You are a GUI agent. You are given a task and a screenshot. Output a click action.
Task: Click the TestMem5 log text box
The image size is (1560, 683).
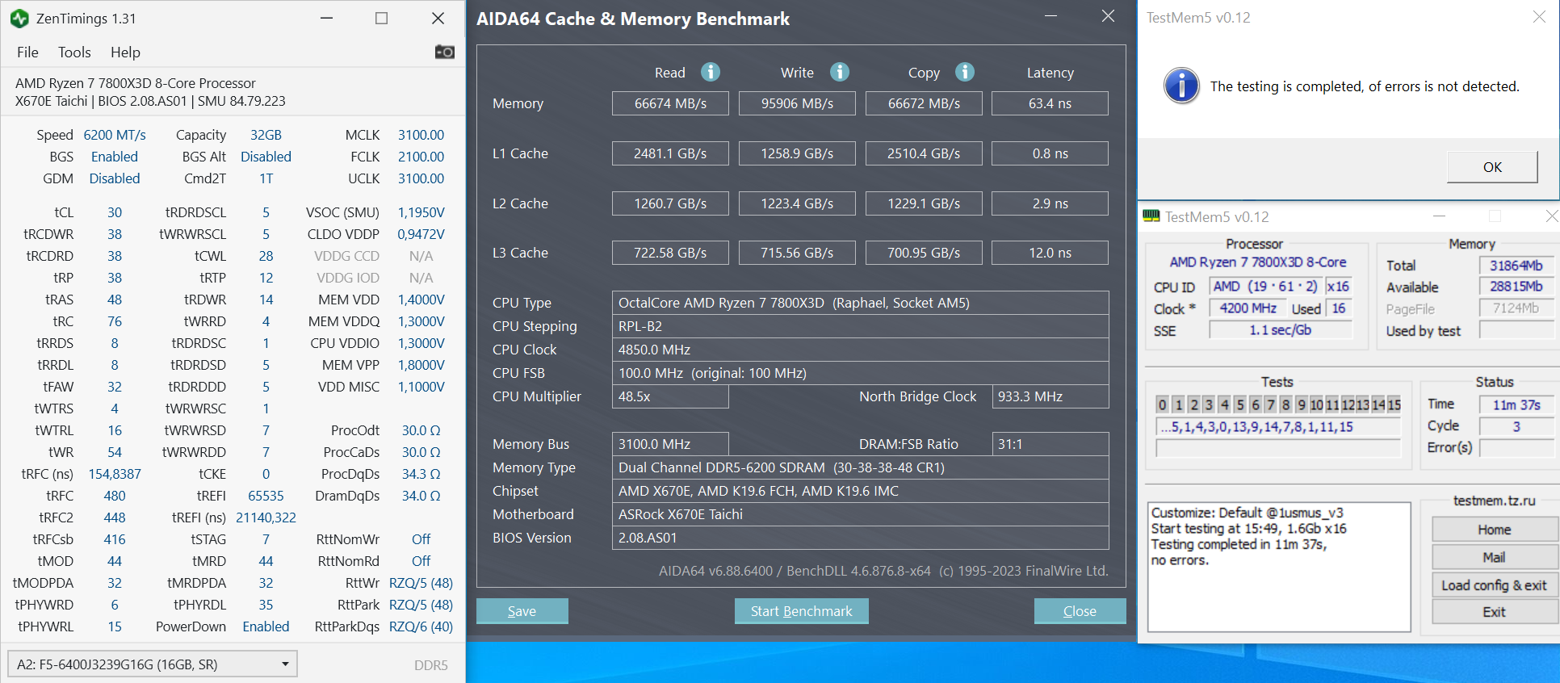(x=1279, y=567)
